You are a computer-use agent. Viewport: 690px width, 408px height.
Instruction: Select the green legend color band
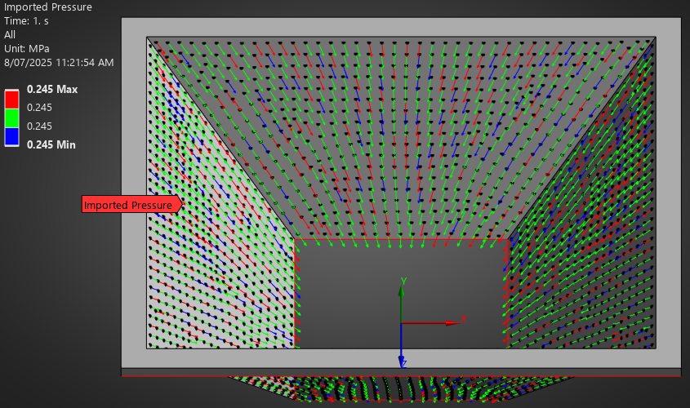click(x=11, y=118)
